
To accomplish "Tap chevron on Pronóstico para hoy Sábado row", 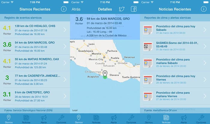I will pyautogui.click(x=205, y=30).
